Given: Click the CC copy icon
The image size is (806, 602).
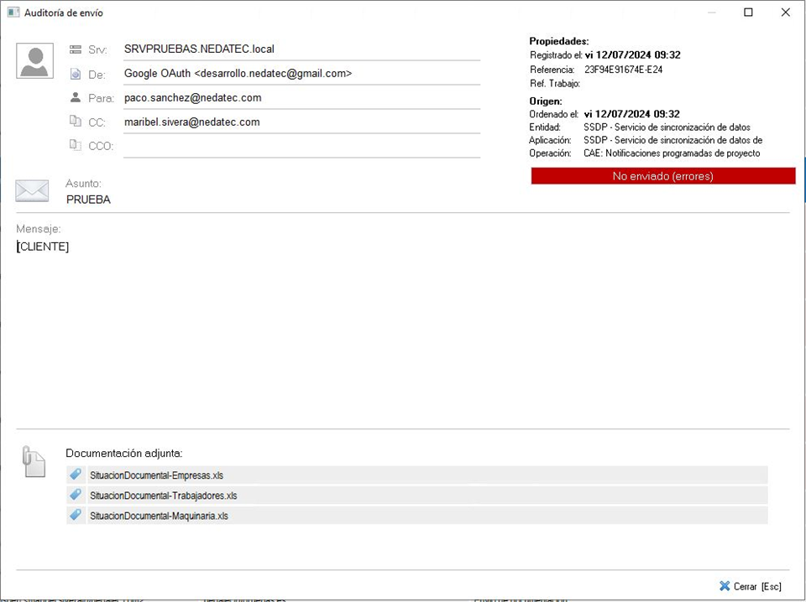Looking at the screenshot, I should coord(76,122).
